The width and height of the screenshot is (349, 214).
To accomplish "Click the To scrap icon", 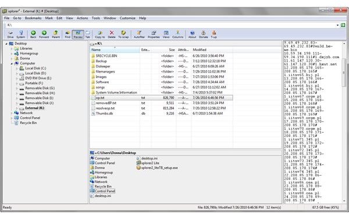I will pos(123,35).
